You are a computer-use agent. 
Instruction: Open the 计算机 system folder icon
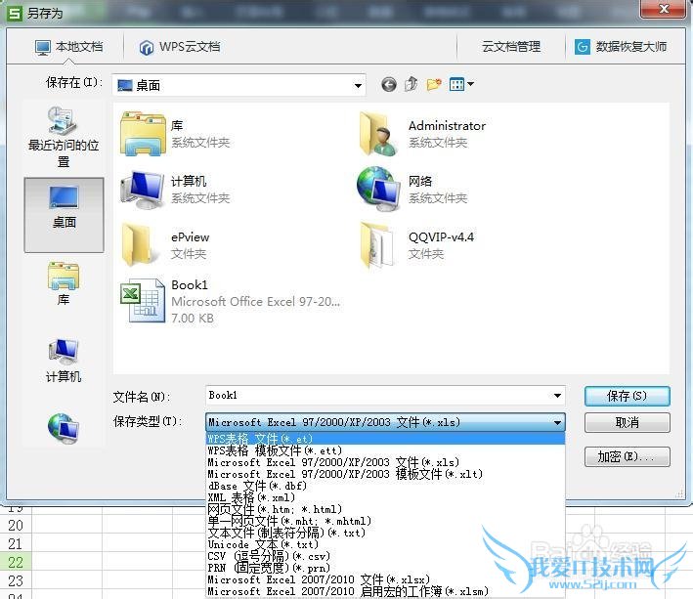(x=142, y=189)
